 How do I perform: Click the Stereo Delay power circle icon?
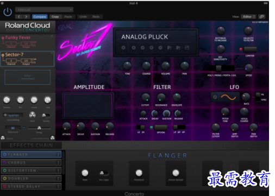(5, 186)
